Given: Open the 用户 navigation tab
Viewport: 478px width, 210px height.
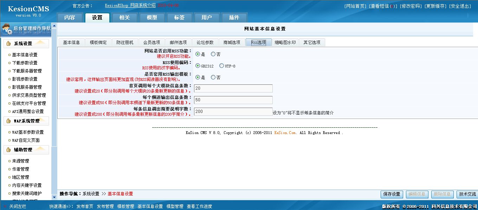Looking at the screenshot, I should coord(207,17).
